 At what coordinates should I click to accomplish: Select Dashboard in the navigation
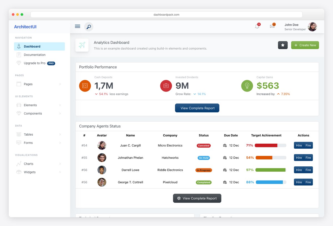tap(39, 46)
